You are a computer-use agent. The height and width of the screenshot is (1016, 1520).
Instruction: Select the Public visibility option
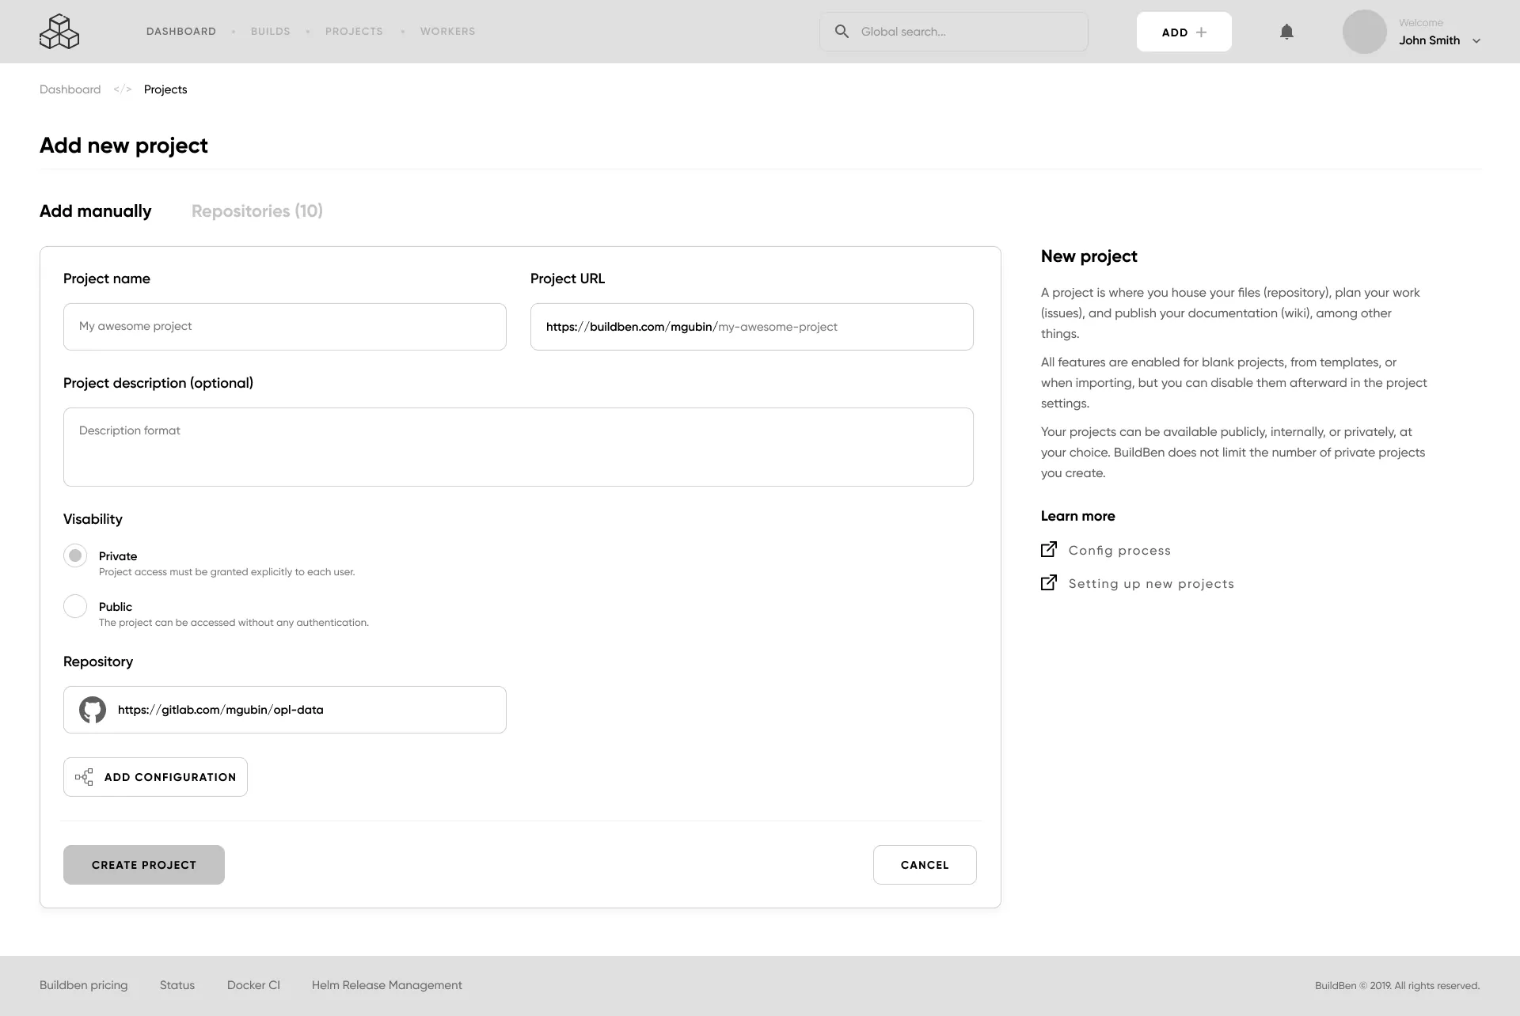75,606
